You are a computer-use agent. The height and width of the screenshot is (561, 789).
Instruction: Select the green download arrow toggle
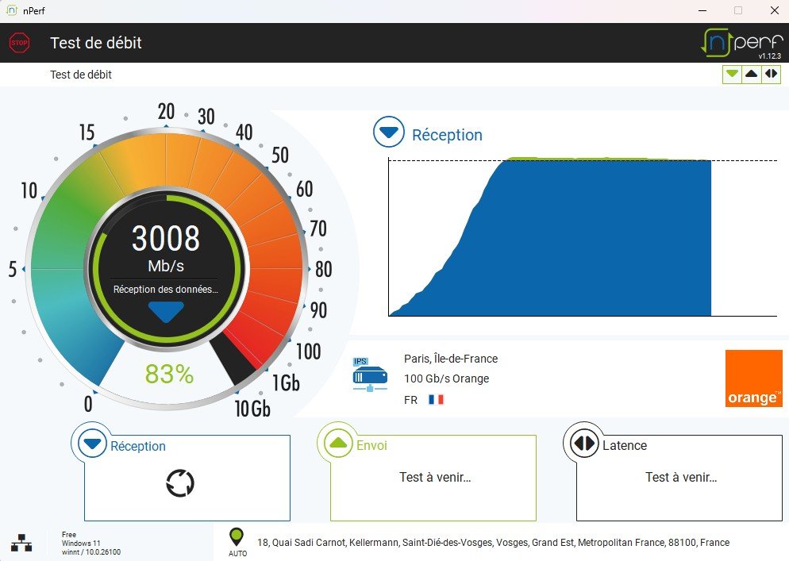(732, 75)
